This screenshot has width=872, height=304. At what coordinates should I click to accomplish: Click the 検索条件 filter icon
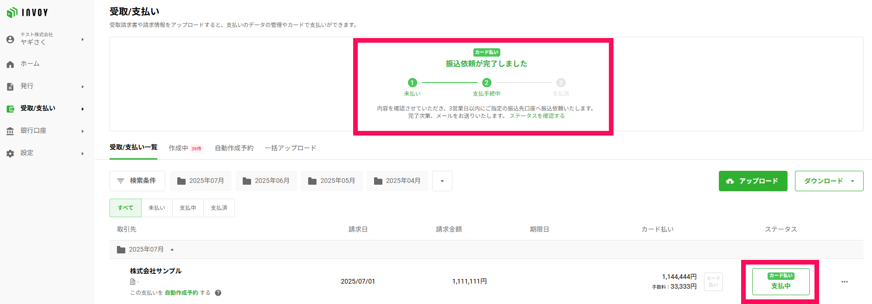[x=121, y=181]
